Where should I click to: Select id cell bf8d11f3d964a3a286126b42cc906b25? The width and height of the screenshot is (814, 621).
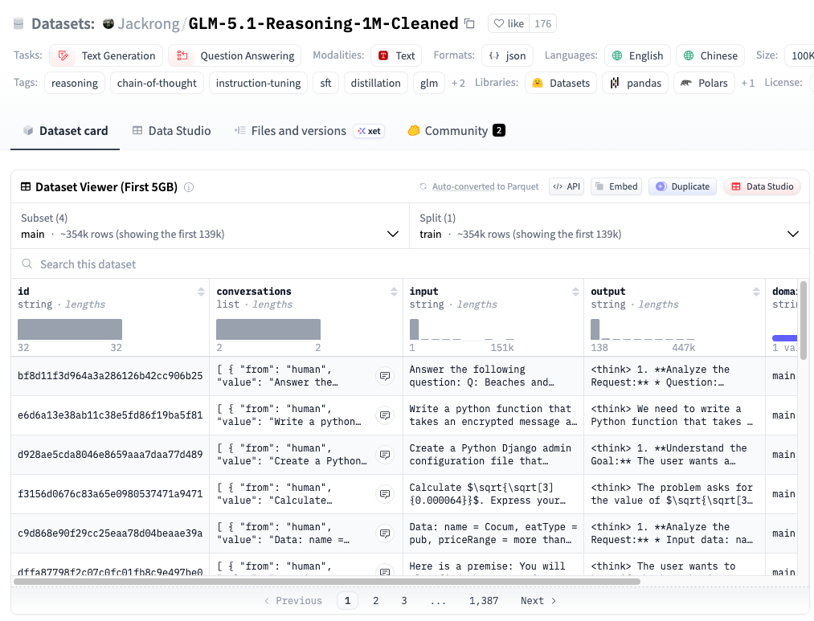[x=110, y=376]
